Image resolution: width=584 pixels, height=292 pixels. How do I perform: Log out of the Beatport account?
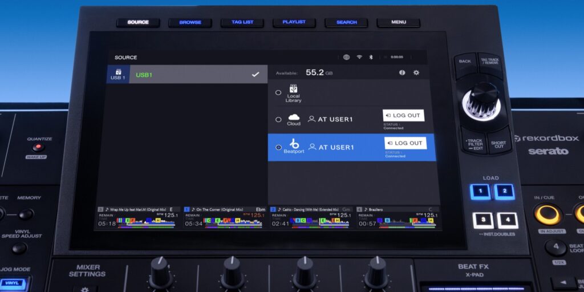405,143
